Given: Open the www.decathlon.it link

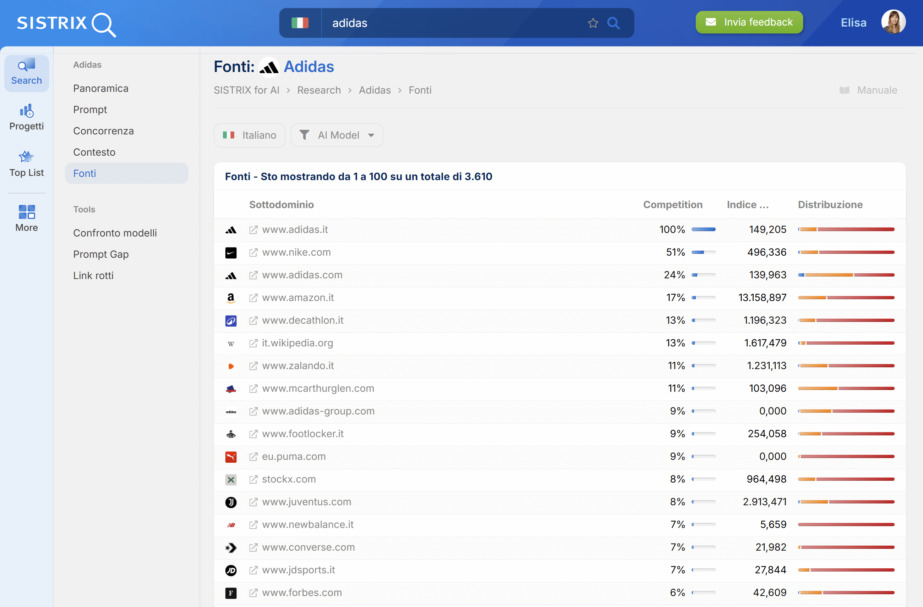Looking at the screenshot, I should [302, 321].
